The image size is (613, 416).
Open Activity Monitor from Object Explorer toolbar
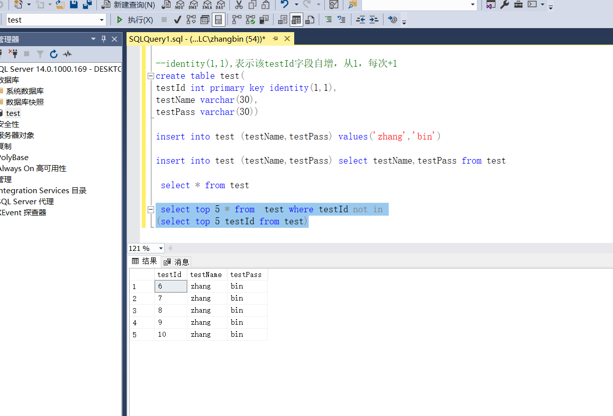[x=67, y=54]
